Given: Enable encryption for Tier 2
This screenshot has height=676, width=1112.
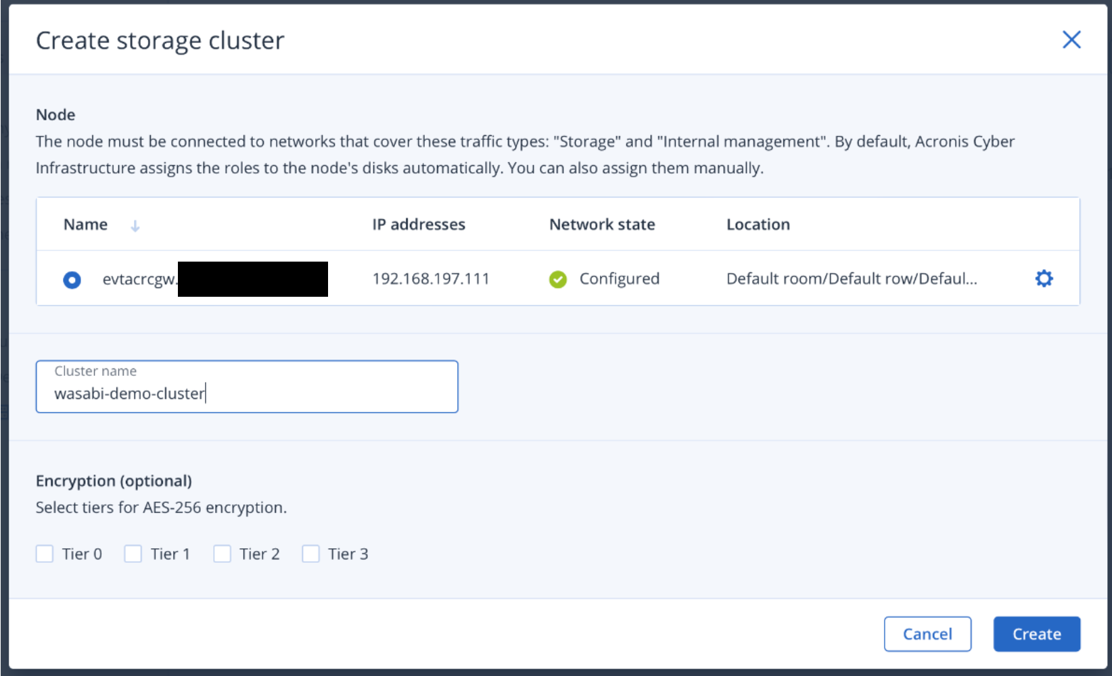Looking at the screenshot, I should 222,554.
